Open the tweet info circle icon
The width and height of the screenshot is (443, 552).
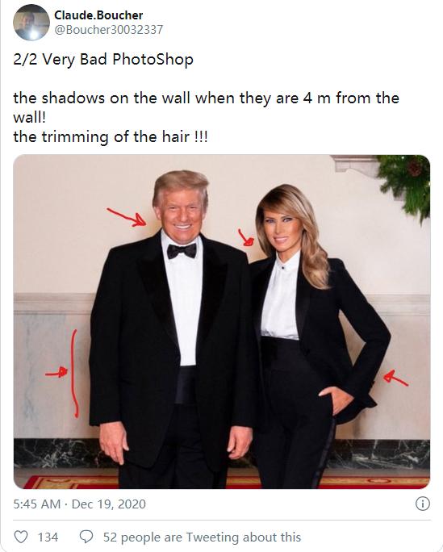(x=423, y=504)
